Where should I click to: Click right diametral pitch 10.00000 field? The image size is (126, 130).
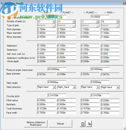point(100,17)
